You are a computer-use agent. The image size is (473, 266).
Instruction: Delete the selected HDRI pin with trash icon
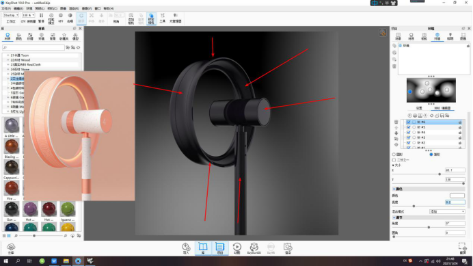(396, 122)
